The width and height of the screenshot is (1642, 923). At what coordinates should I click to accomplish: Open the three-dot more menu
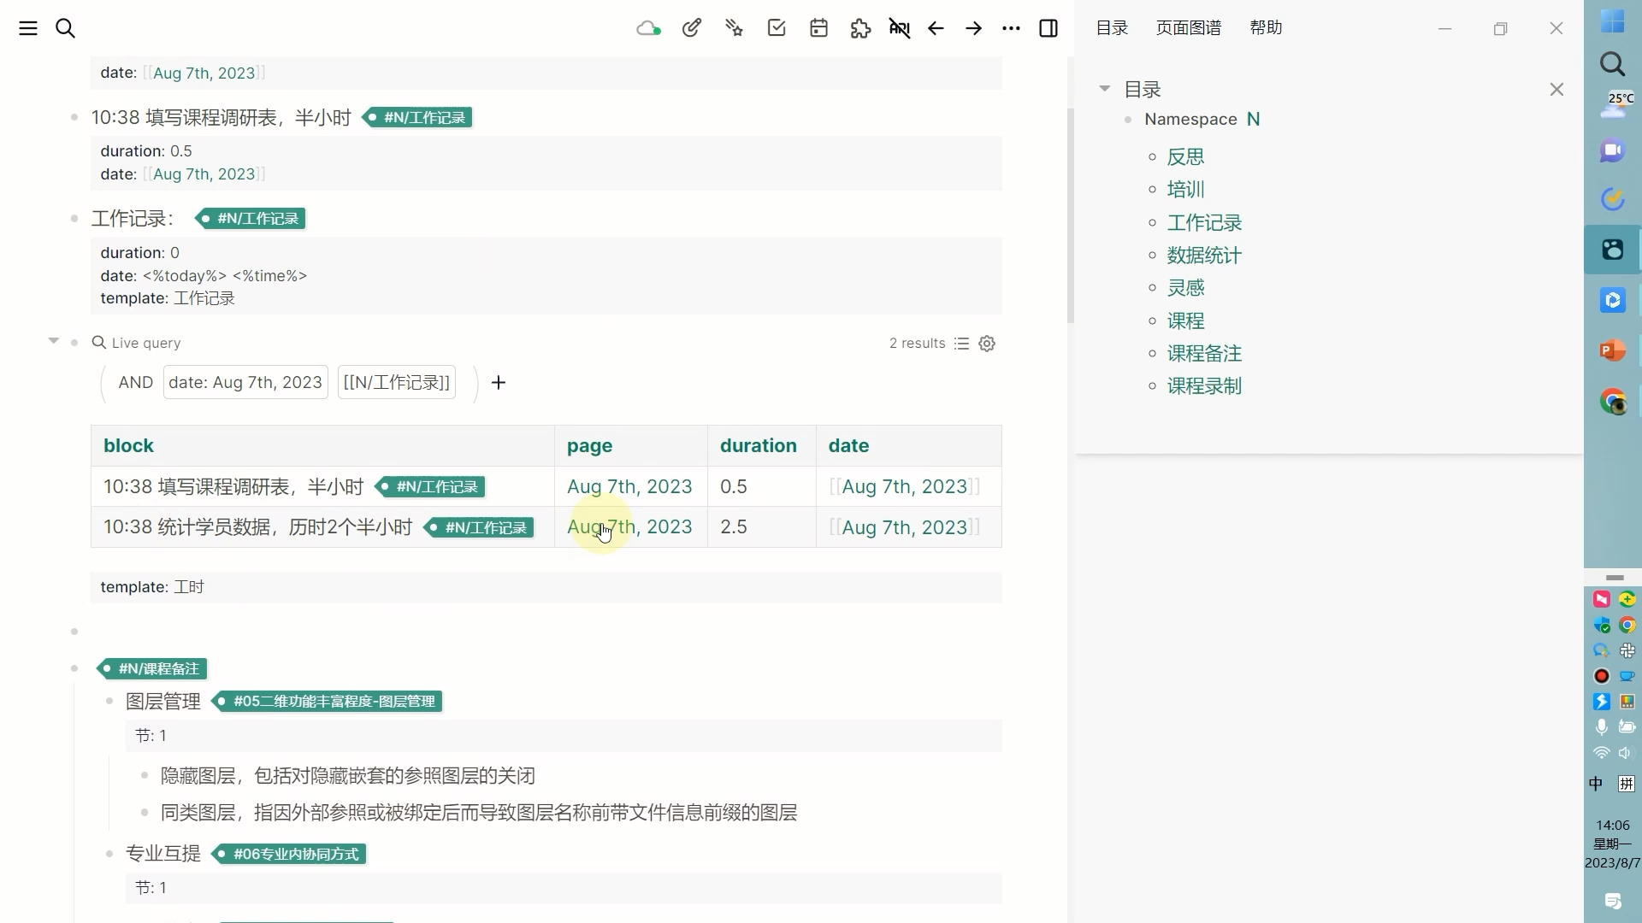[1011, 28]
